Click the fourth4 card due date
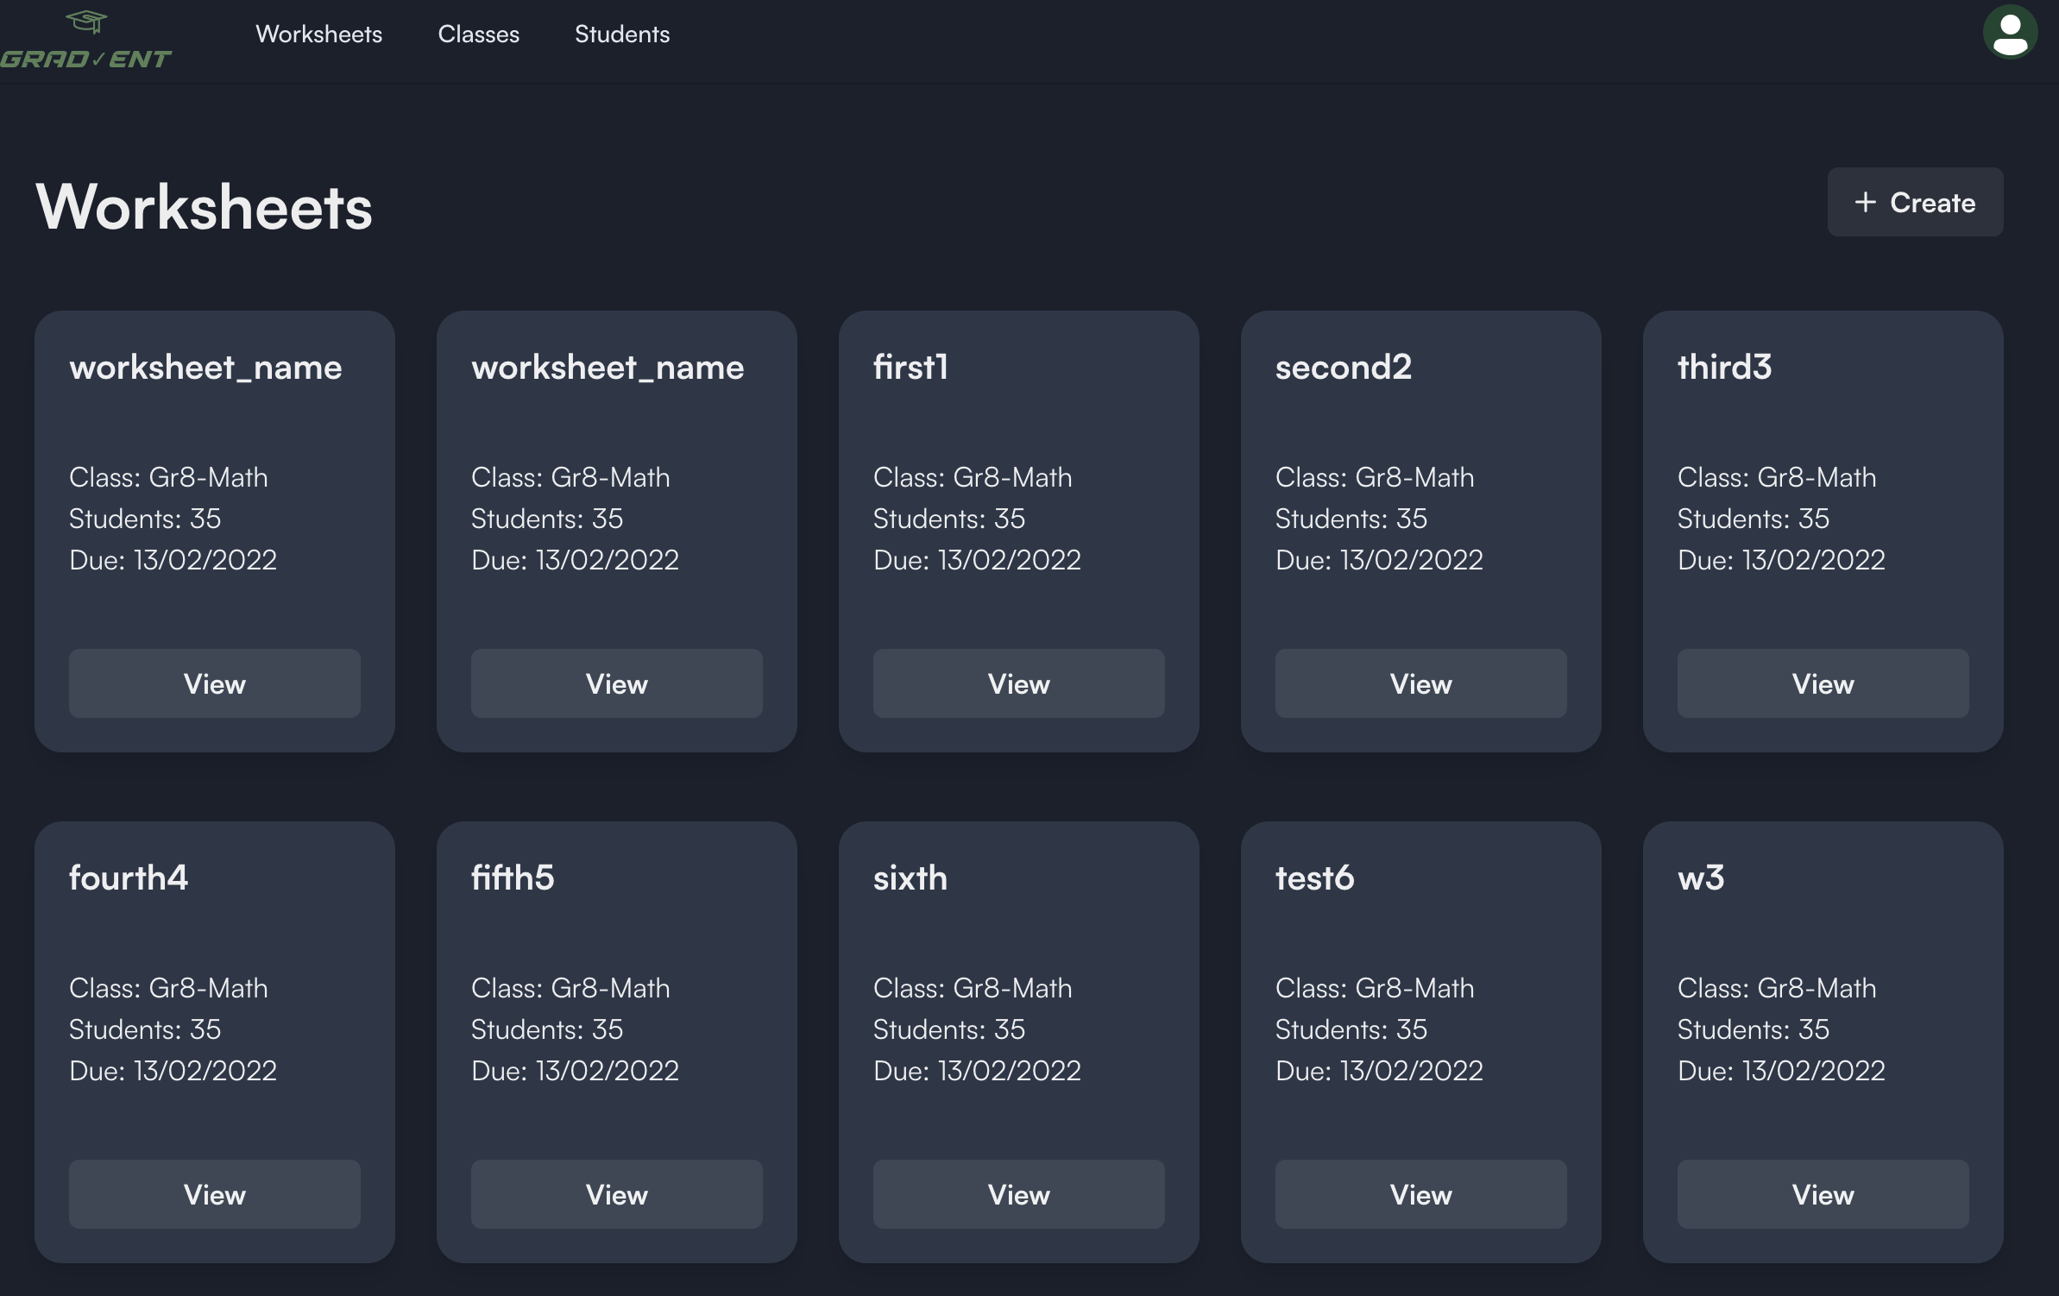 [173, 1071]
